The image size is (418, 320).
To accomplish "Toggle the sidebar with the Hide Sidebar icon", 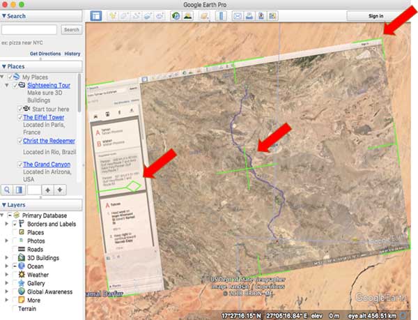I will coord(96,16).
